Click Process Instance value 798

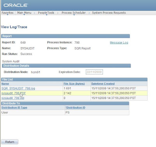tap(77, 43)
